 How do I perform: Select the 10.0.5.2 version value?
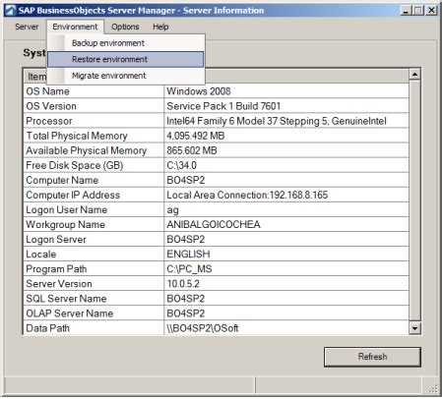tap(286, 283)
